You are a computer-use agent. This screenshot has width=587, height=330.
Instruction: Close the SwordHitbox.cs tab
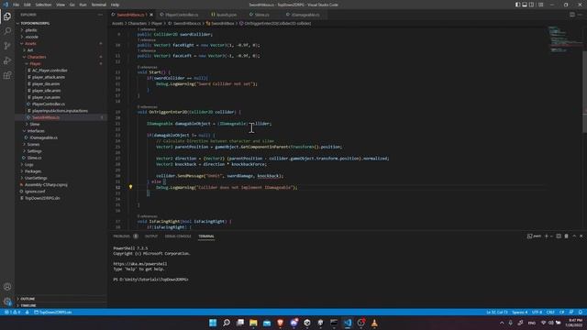click(151, 15)
